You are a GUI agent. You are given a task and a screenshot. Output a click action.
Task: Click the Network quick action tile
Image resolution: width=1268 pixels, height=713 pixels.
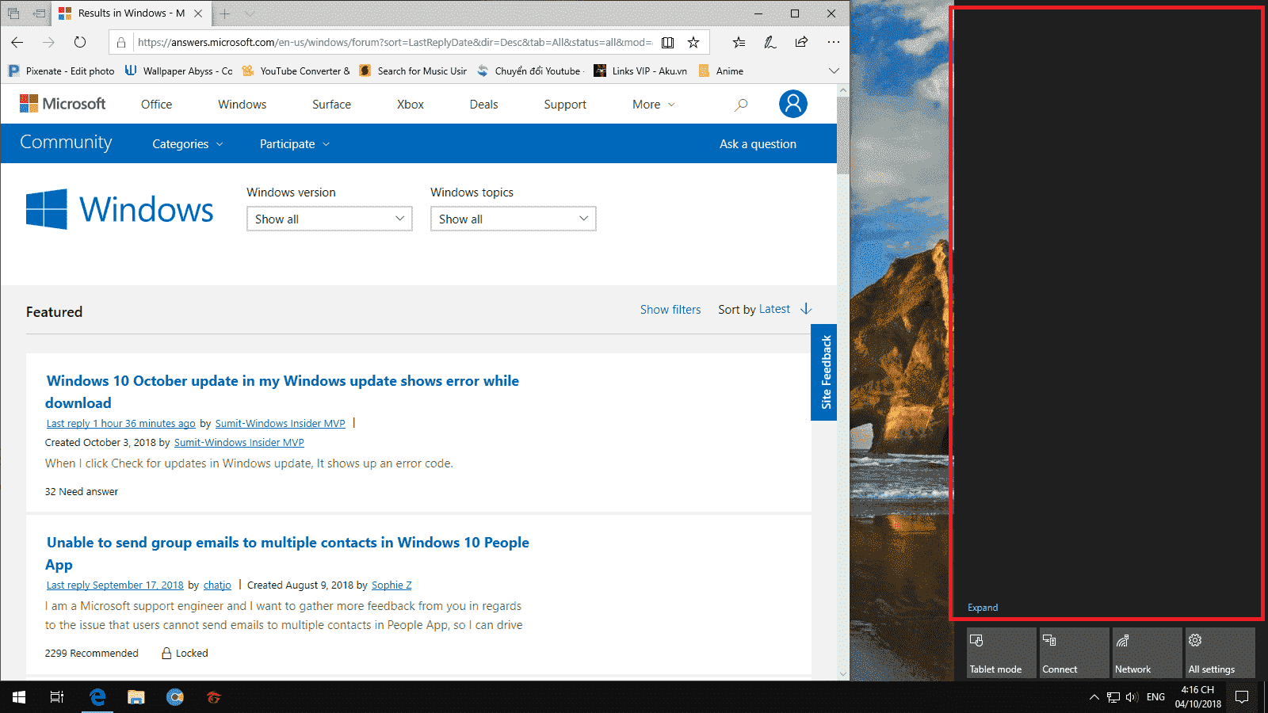[x=1147, y=653]
